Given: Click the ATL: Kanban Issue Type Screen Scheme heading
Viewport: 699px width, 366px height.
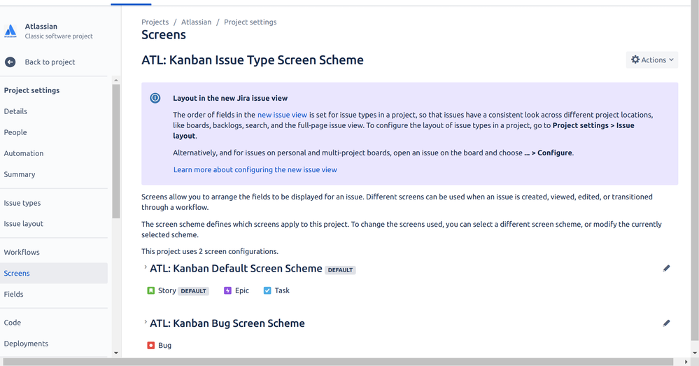Looking at the screenshot, I should tap(253, 60).
